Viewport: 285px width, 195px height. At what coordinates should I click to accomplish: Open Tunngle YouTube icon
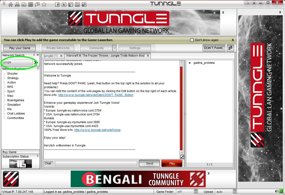tap(77, 4)
